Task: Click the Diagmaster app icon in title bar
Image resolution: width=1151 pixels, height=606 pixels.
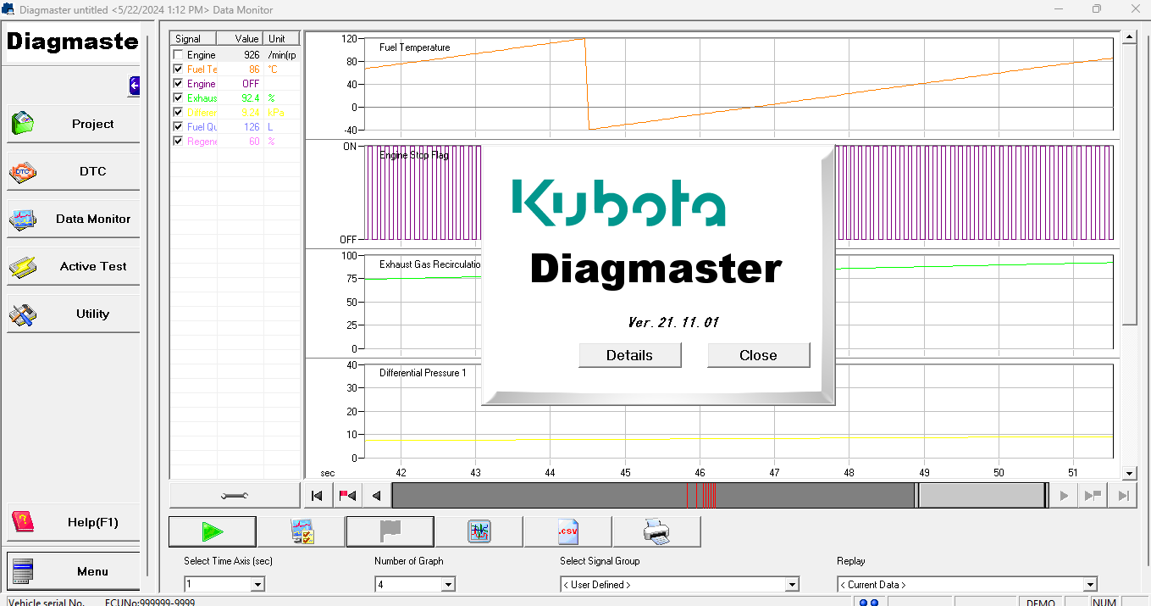Action: pos(8,9)
